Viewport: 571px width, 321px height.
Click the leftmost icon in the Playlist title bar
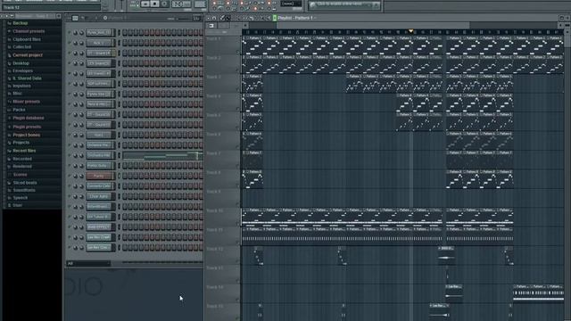point(209,18)
